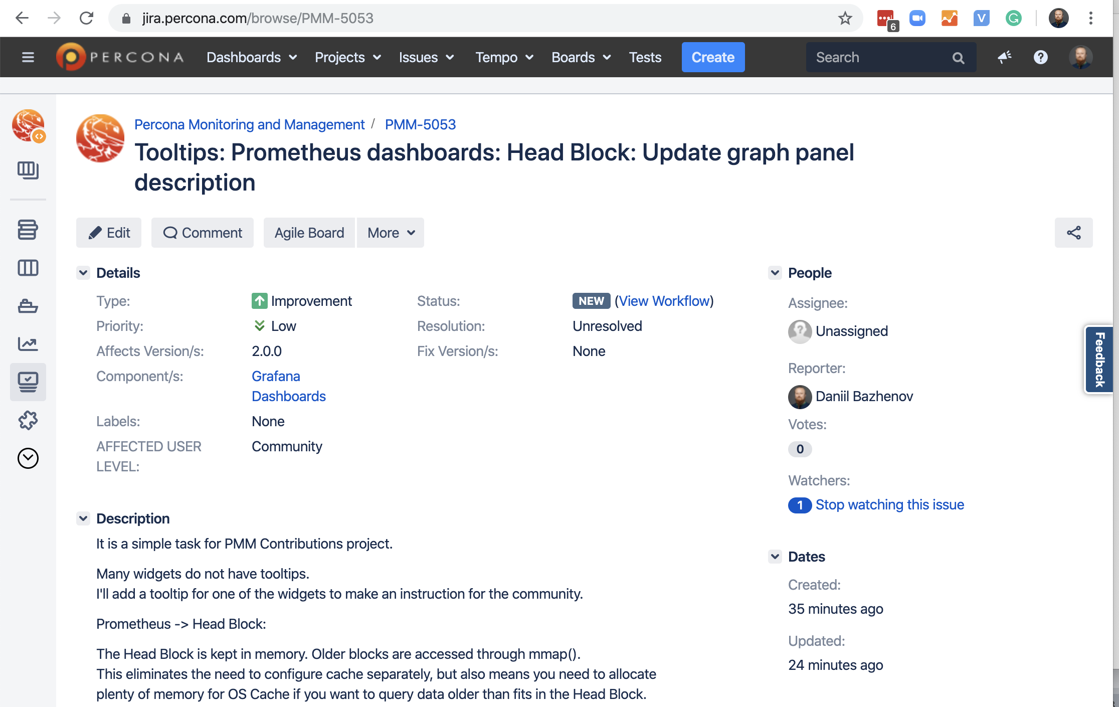Open the Zoom browser extension

[917, 19]
